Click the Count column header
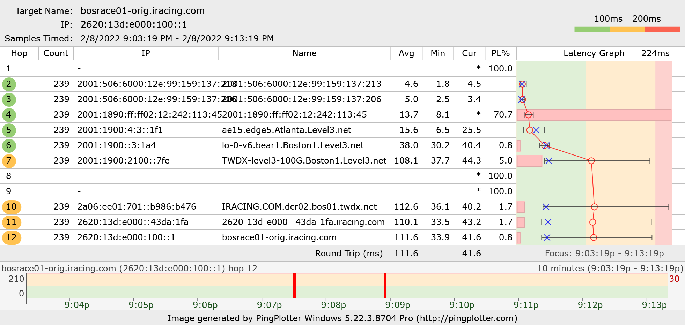Viewport: 685px width, 325px height. point(56,53)
